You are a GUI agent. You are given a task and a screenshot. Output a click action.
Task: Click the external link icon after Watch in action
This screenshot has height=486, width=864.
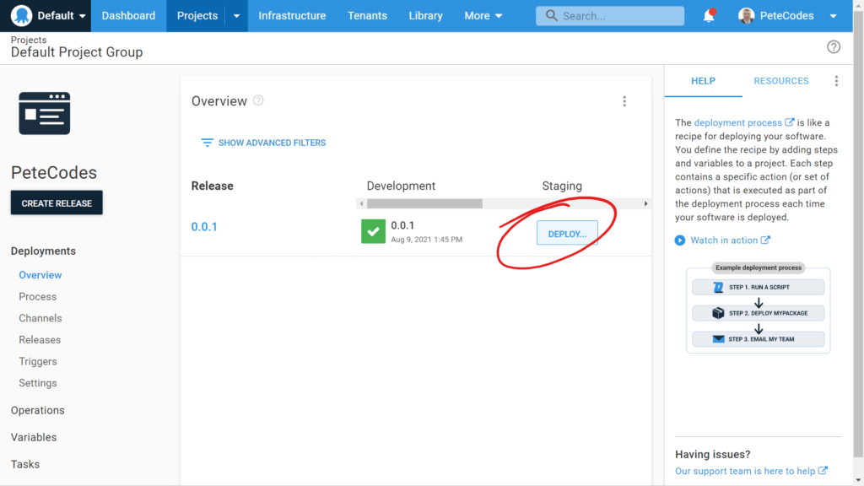tap(765, 240)
